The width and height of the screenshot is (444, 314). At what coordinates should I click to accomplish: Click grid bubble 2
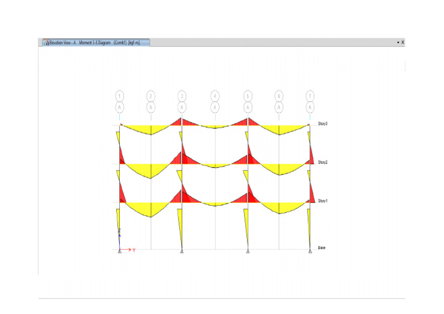click(x=151, y=96)
